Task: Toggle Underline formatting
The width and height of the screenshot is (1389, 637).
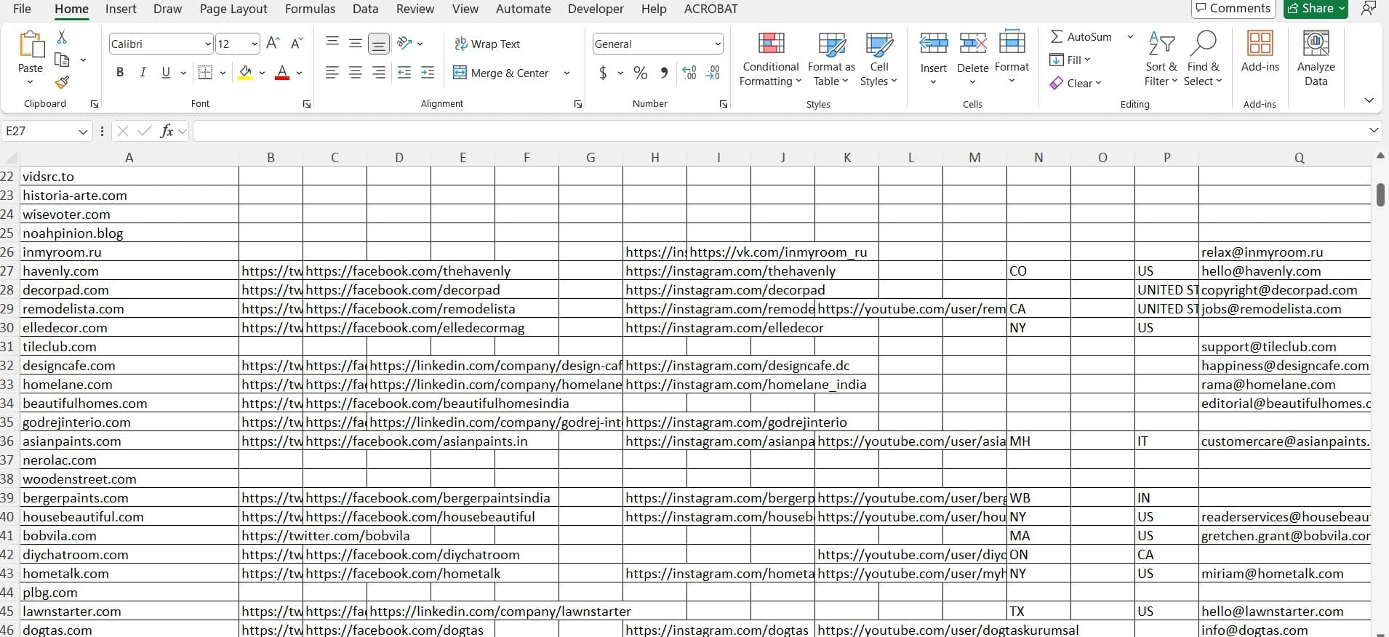Action: pos(166,73)
